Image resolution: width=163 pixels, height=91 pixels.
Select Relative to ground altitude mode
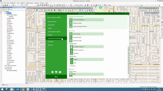(87, 50)
